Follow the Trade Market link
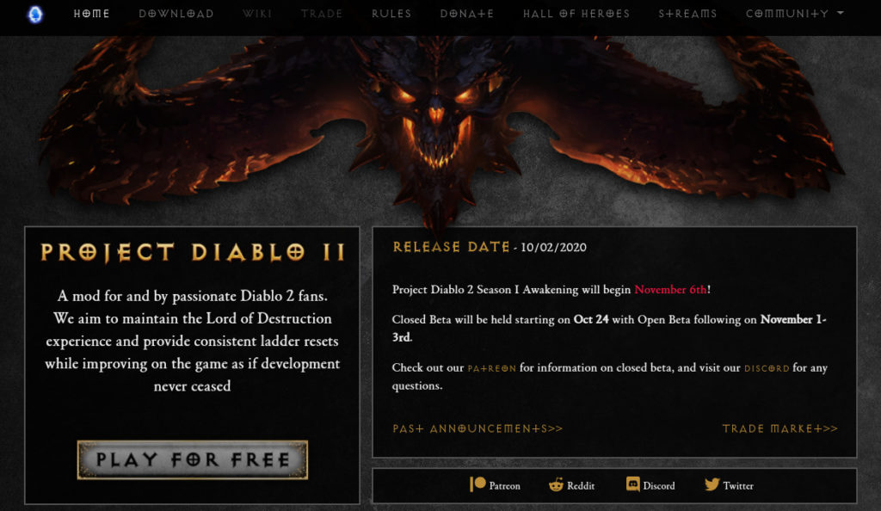 [779, 428]
